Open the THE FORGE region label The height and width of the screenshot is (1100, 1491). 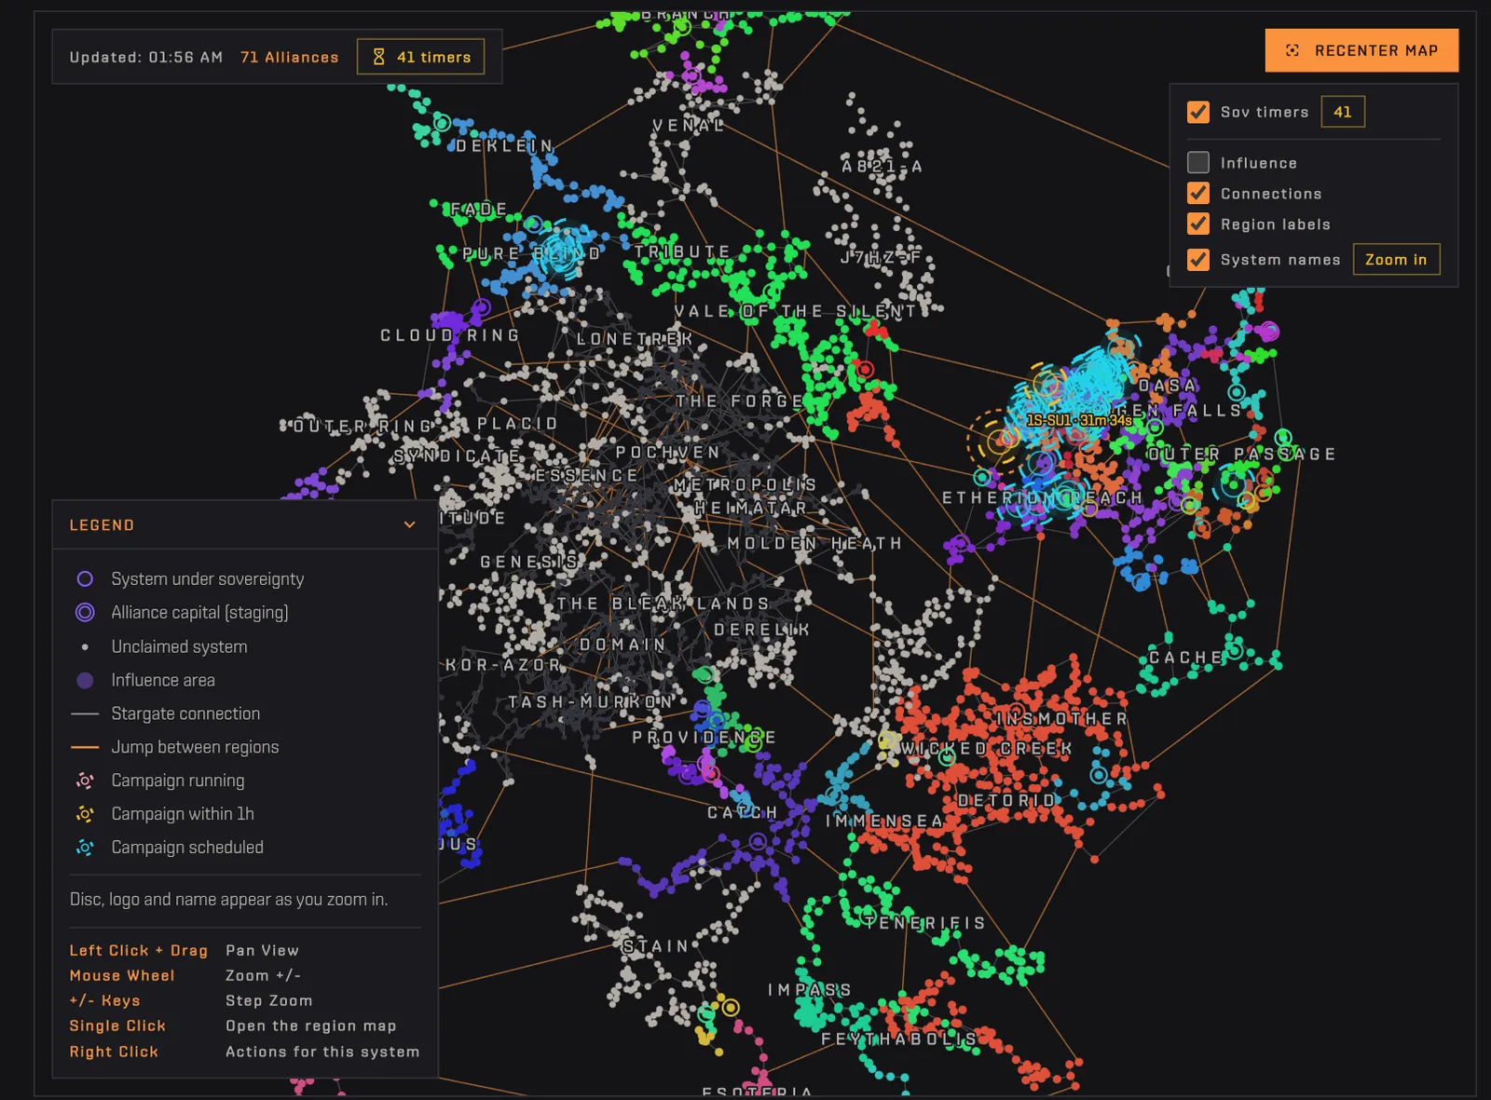tap(740, 401)
